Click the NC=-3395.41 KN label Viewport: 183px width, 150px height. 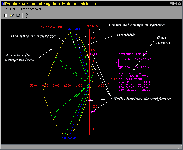pyautogui.click(x=50, y=27)
